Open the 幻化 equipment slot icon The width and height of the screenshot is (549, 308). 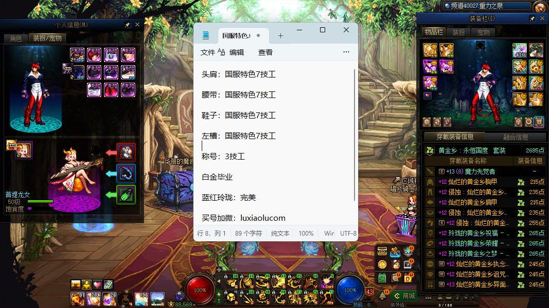[x=520, y=50]
